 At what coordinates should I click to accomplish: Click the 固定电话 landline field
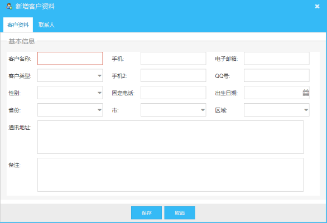point(174,93)
